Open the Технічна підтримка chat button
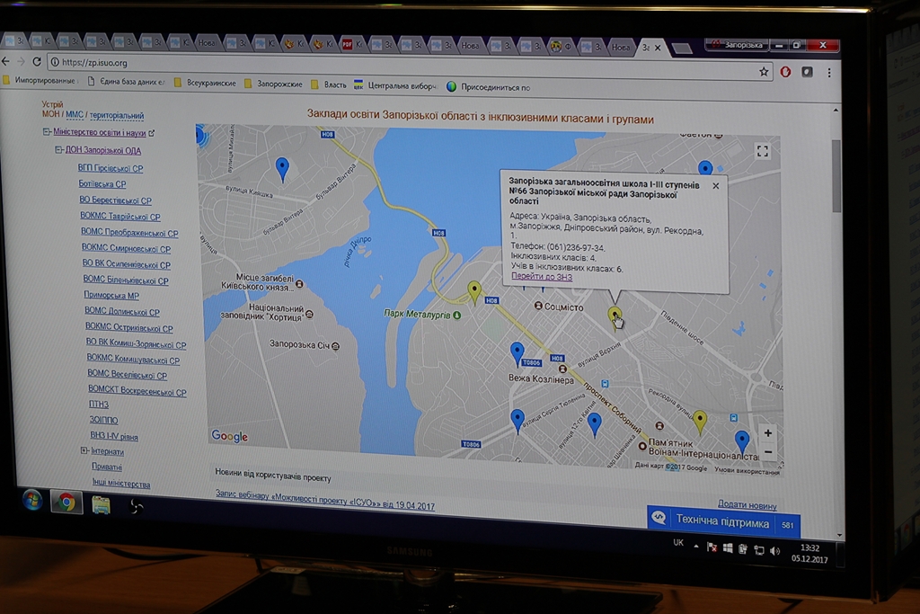Image resolution: width=920 pixels, height=614 pixels. coord(723,521)
